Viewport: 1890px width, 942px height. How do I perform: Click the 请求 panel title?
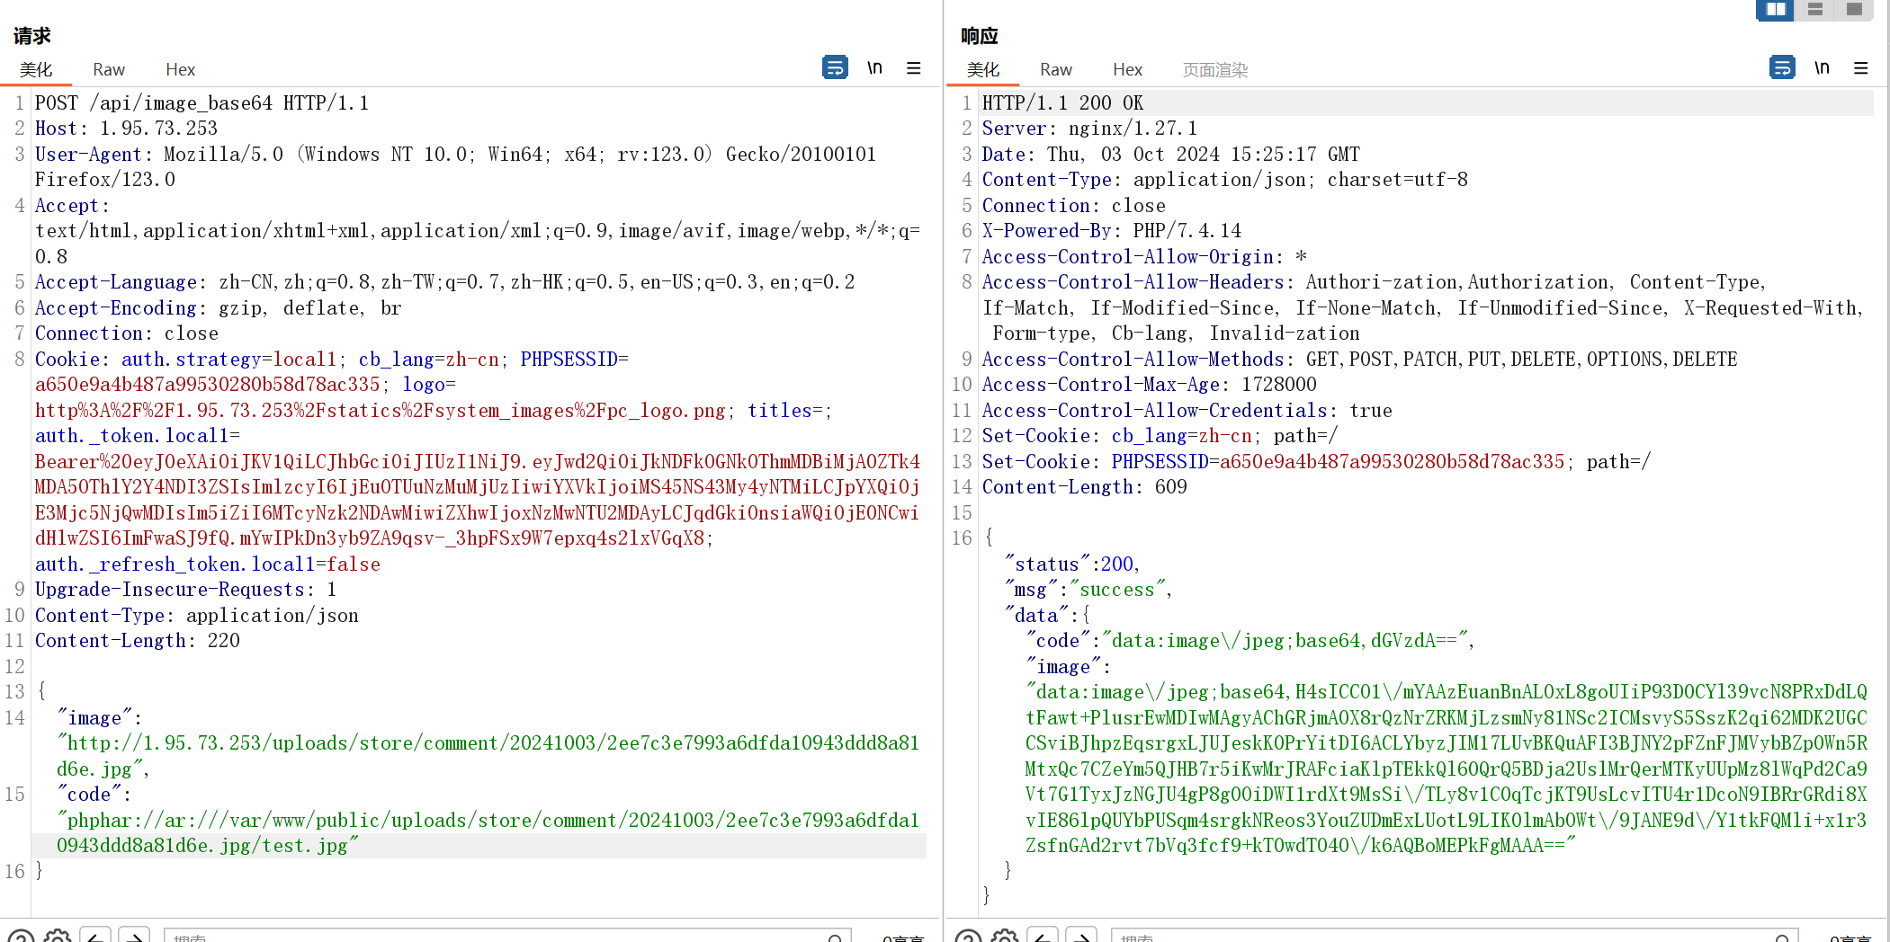[x=32, y=36]
